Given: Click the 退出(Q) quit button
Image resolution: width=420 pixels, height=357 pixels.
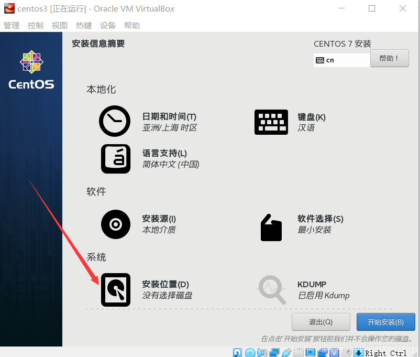Looking at the screenshot, I should (x=321, y=322).
